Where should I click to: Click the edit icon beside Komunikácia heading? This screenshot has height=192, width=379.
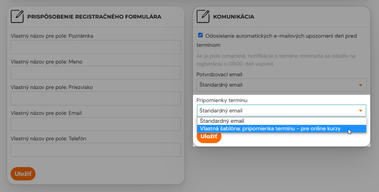203,16
